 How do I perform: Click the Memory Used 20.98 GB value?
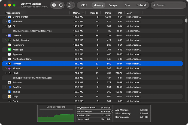tap(105, 111)
